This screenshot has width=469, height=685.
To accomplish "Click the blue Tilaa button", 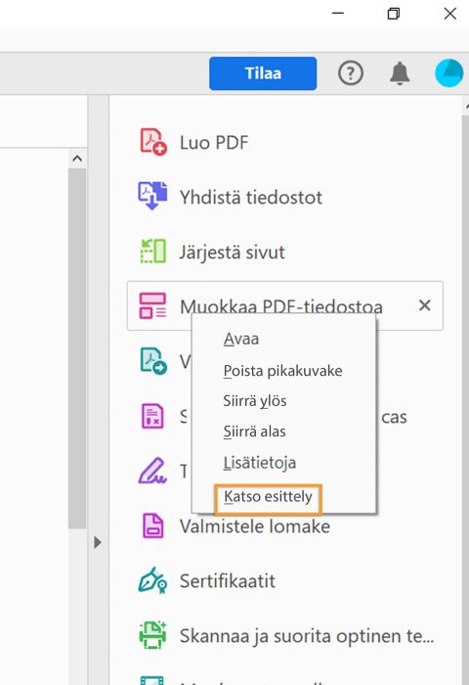I will (263, 73).
